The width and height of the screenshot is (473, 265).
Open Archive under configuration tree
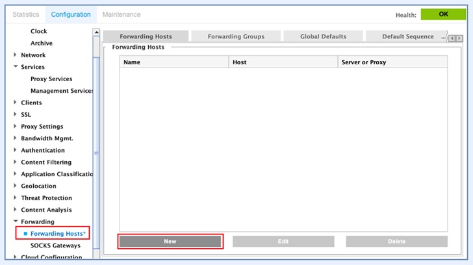[42, 44]
